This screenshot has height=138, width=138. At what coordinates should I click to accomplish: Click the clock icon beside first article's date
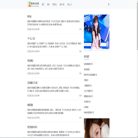[x=28, y=29]
